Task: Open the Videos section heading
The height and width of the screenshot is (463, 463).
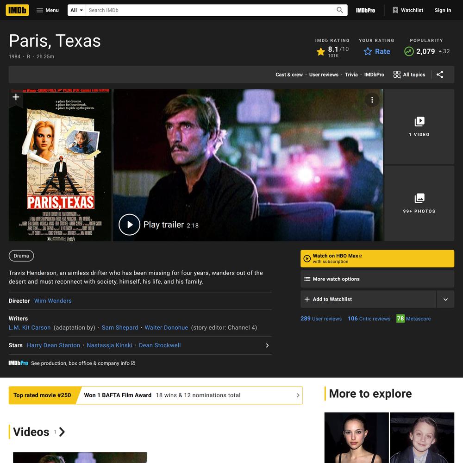Action: pyautogui.click(x=39, y=432)
